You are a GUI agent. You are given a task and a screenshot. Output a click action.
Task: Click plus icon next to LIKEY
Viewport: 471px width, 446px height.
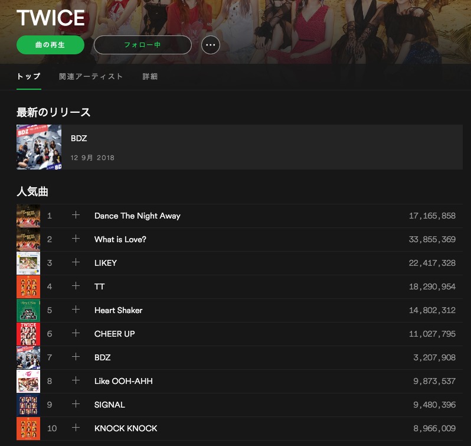click(x=76, y=262)
